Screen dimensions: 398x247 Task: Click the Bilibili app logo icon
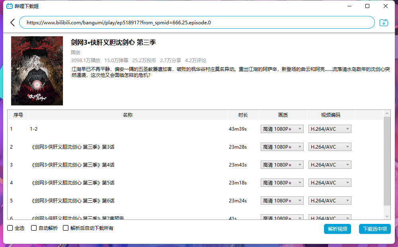pyautogui.click(x=10, y=6)
